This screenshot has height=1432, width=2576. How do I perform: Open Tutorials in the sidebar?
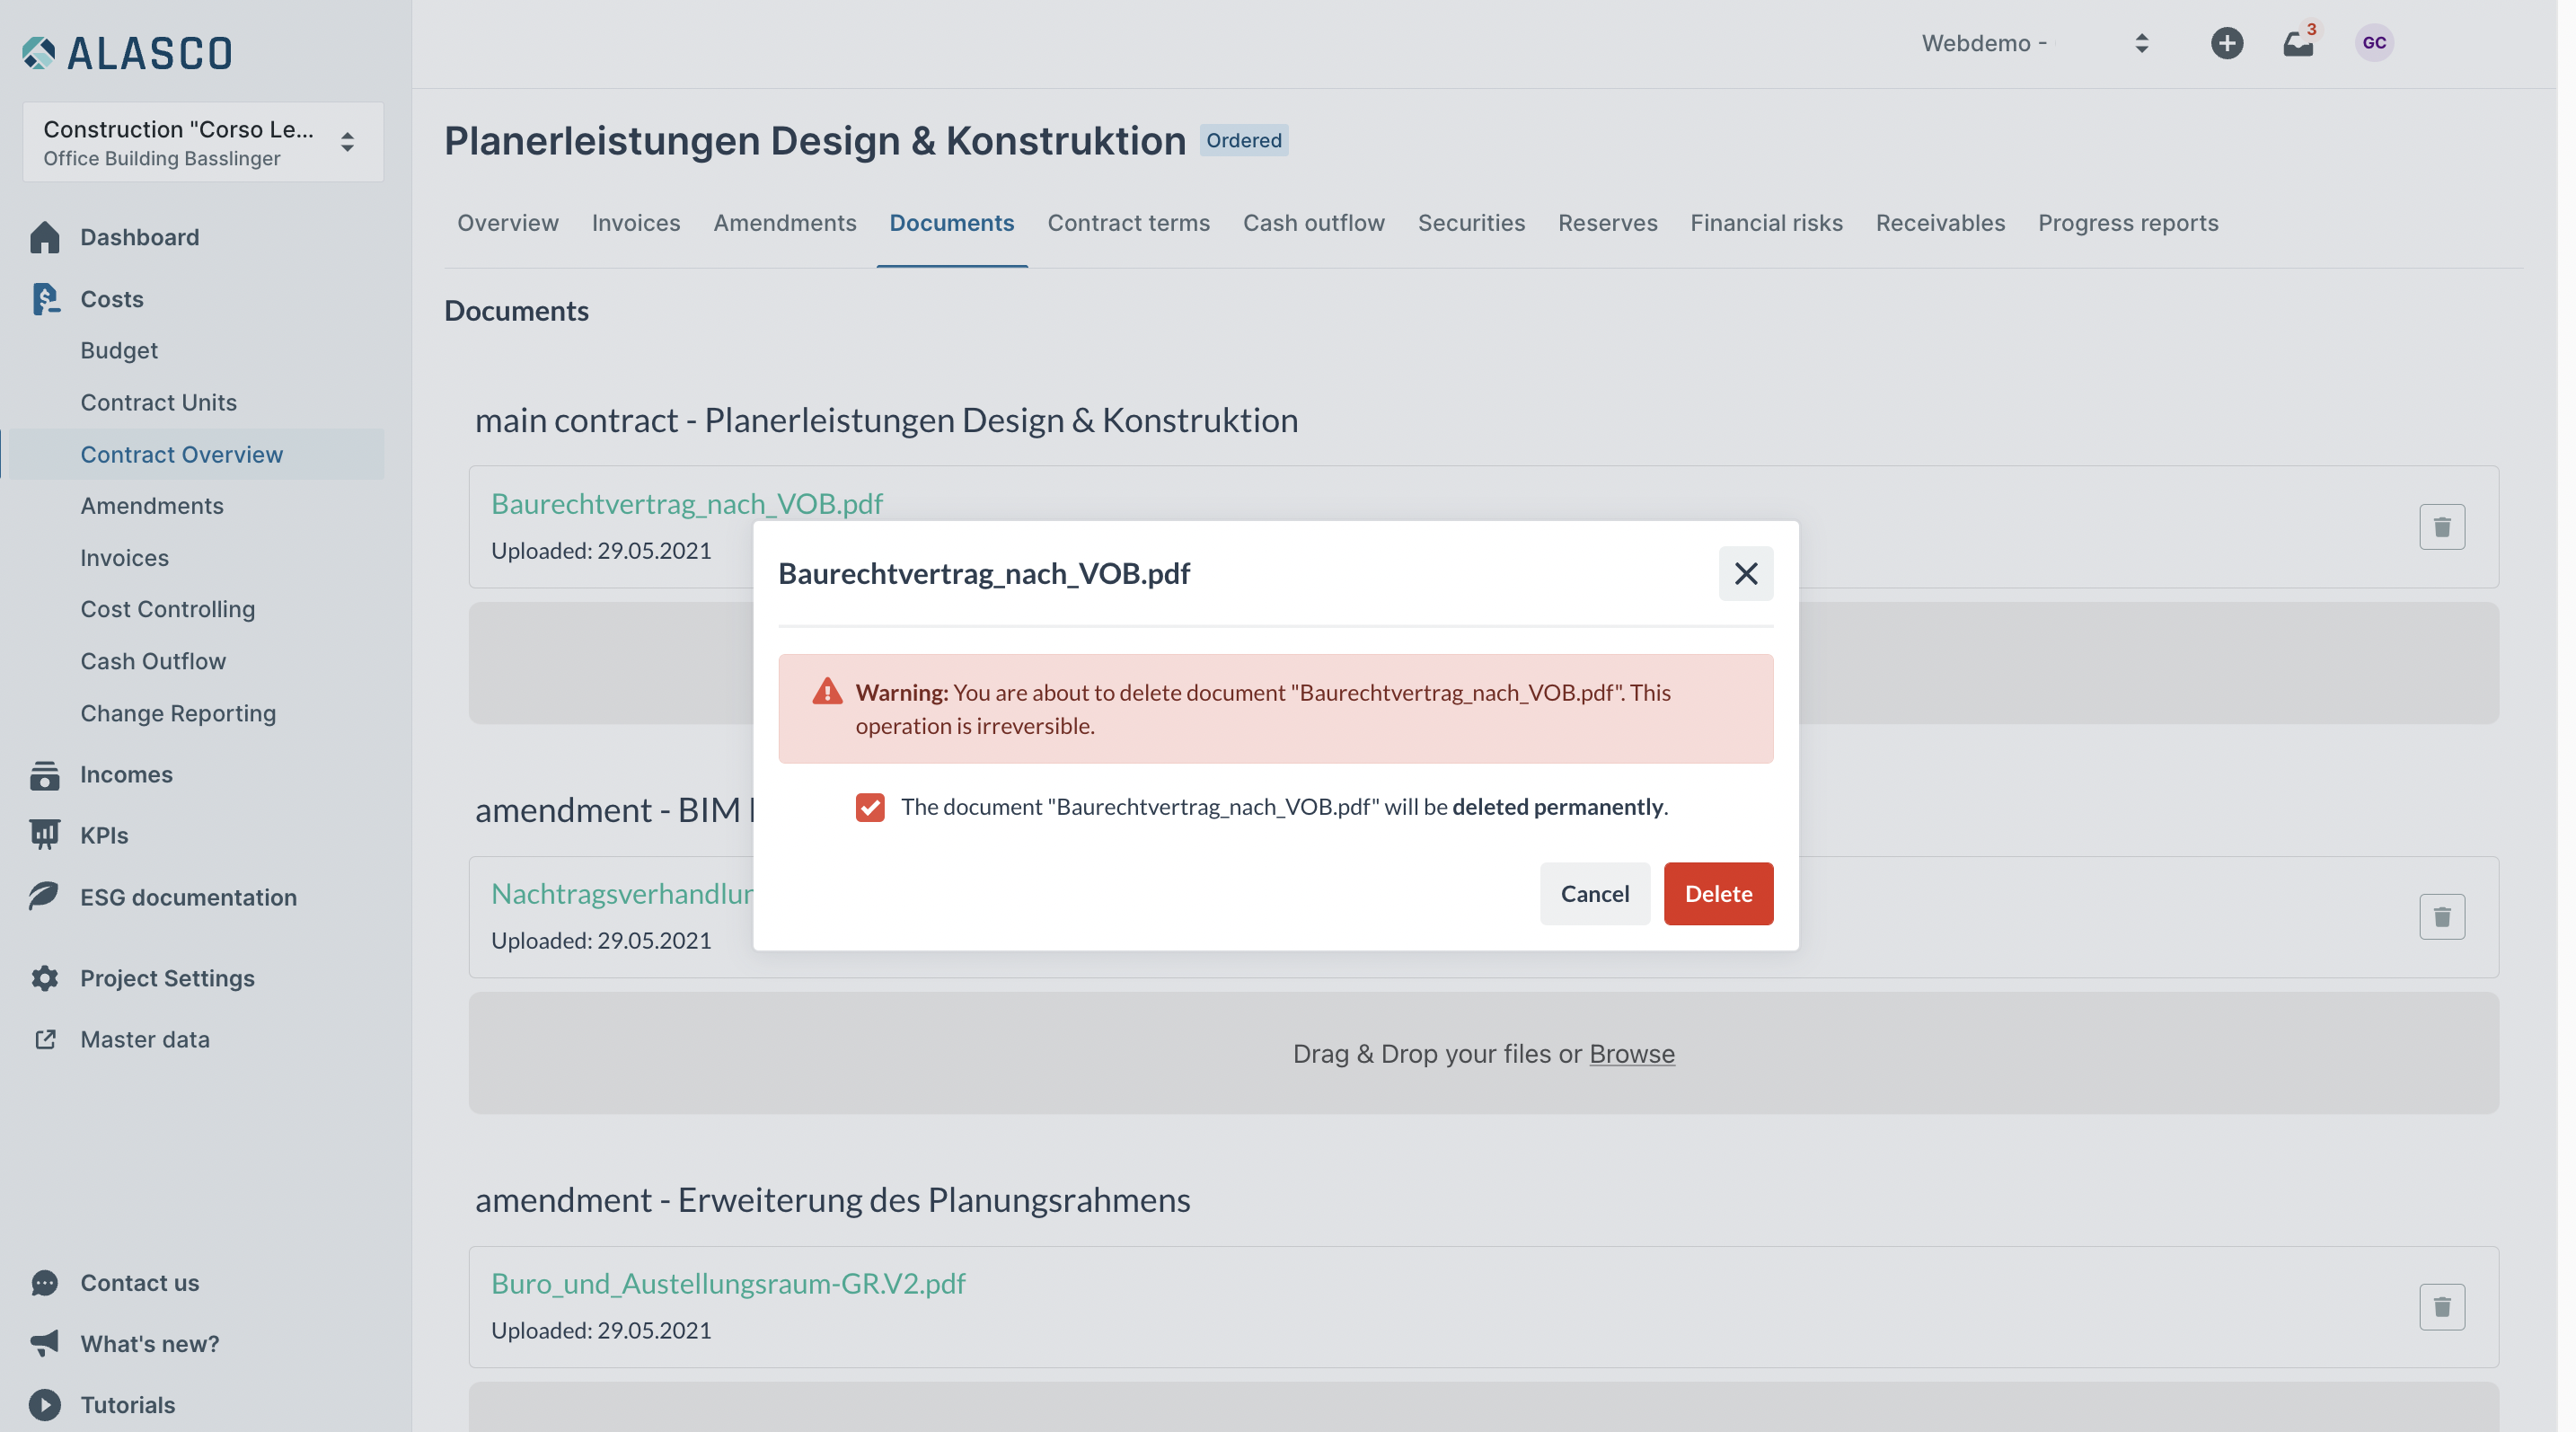(x=128, y=1405)
